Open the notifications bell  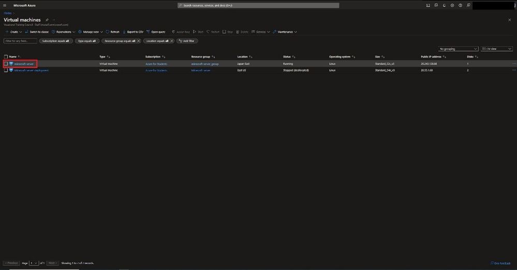[444, 5]
